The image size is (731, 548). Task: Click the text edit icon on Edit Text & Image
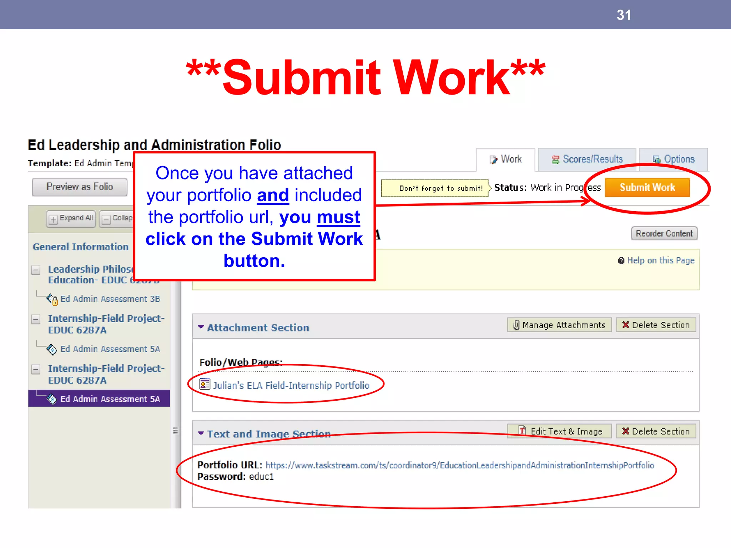click(x=523, y=431)
